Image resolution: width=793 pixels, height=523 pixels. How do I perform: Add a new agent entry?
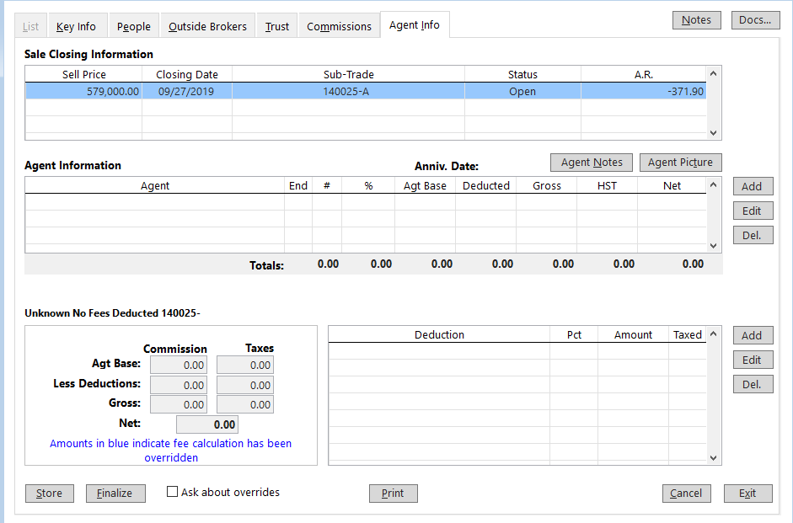coord(753,185)
